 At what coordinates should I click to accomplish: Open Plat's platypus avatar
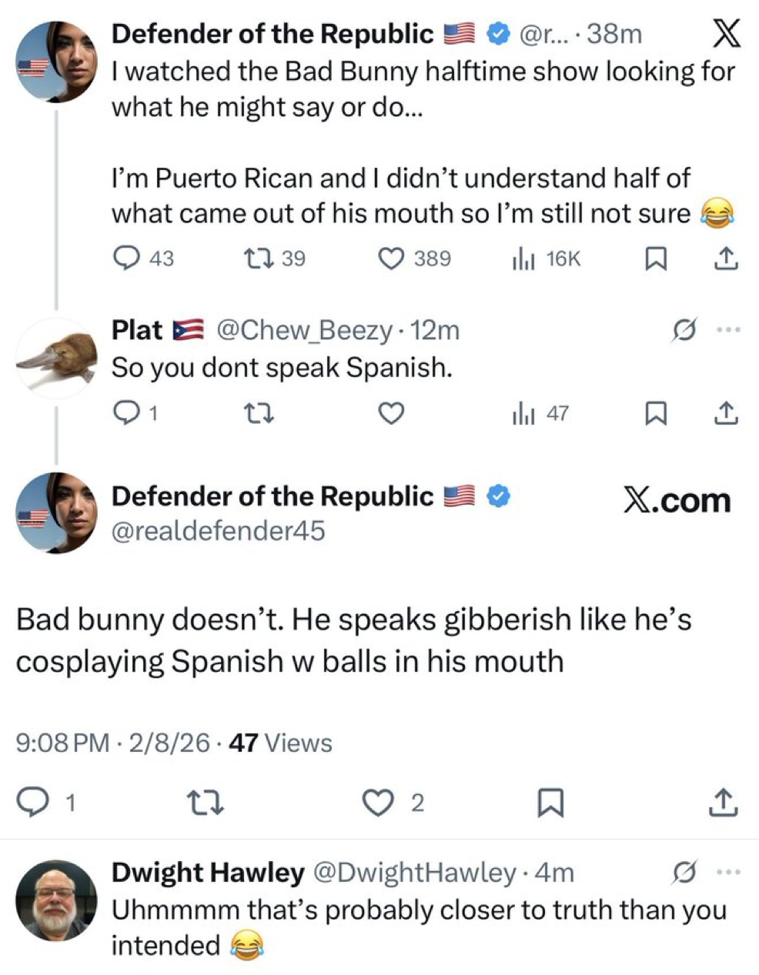(56, 358)
